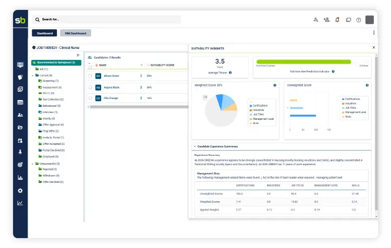
Task: Collapse the Current folder tree node
Action: [x=32, y=75]
